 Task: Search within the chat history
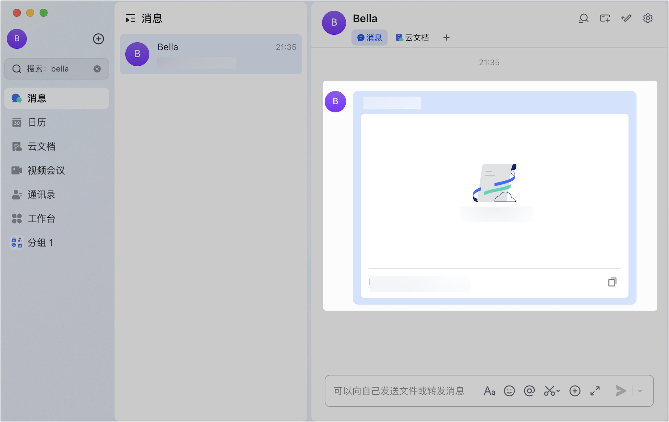click(583, 18)
